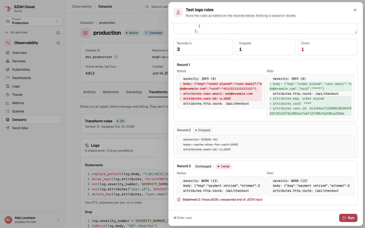This screenshot has height=228, width=365.
Task: Click the Record 2 Dropped badge
Action: coord(203,130)
